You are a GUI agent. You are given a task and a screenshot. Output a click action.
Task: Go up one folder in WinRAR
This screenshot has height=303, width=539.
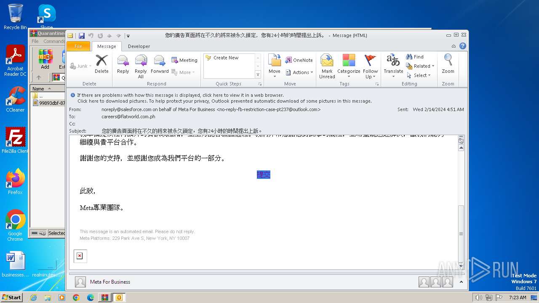[39, 77]
